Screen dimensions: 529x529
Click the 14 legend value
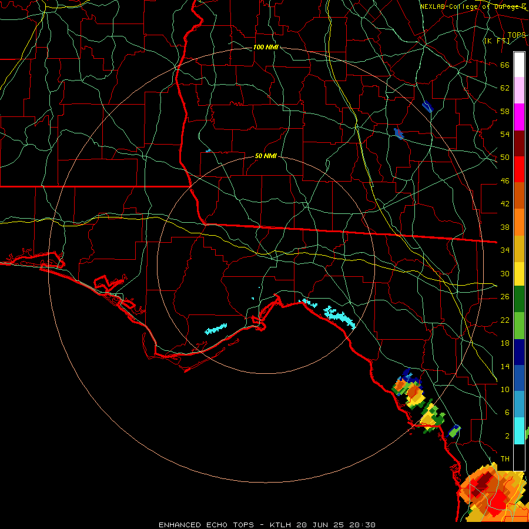[505, 366]
